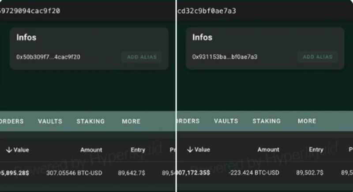
Task: Sort by Entry column in the left panel
Action: point(138,150)
